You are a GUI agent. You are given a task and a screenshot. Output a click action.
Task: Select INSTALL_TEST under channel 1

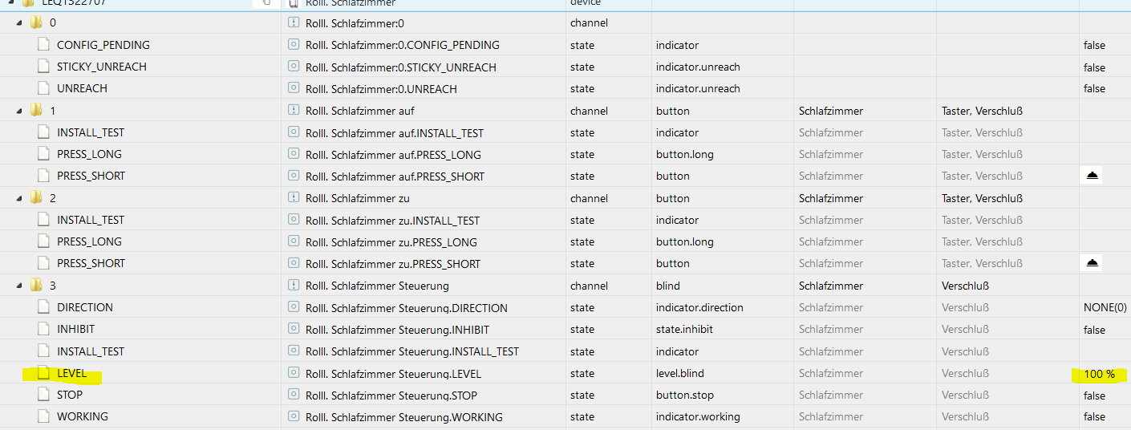tap(91, 132)
